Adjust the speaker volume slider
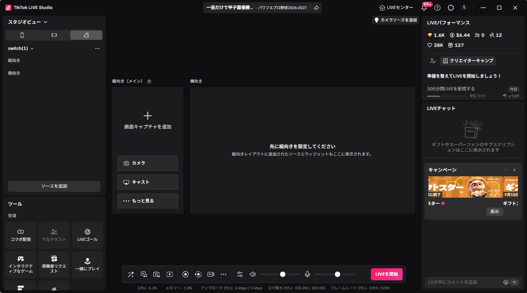 279,274
